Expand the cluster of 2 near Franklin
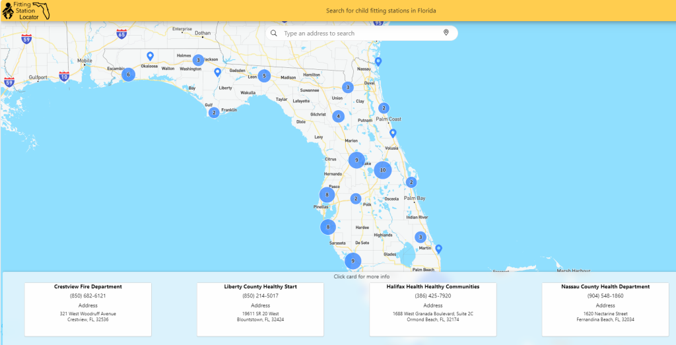The width and height of the screenshot is (676, 345). (213, 113)
